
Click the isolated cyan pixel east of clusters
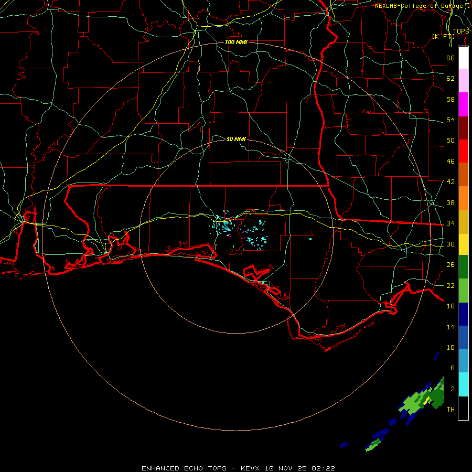[x=310, y=239]
